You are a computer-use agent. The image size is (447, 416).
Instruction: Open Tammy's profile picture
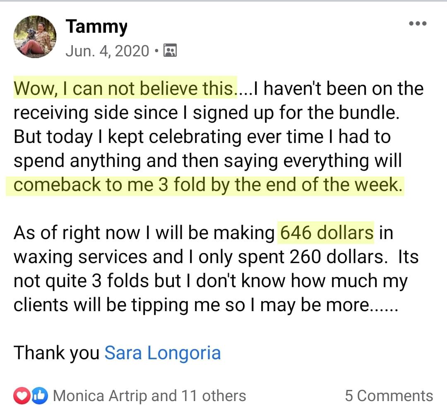[x=35, y=37]
